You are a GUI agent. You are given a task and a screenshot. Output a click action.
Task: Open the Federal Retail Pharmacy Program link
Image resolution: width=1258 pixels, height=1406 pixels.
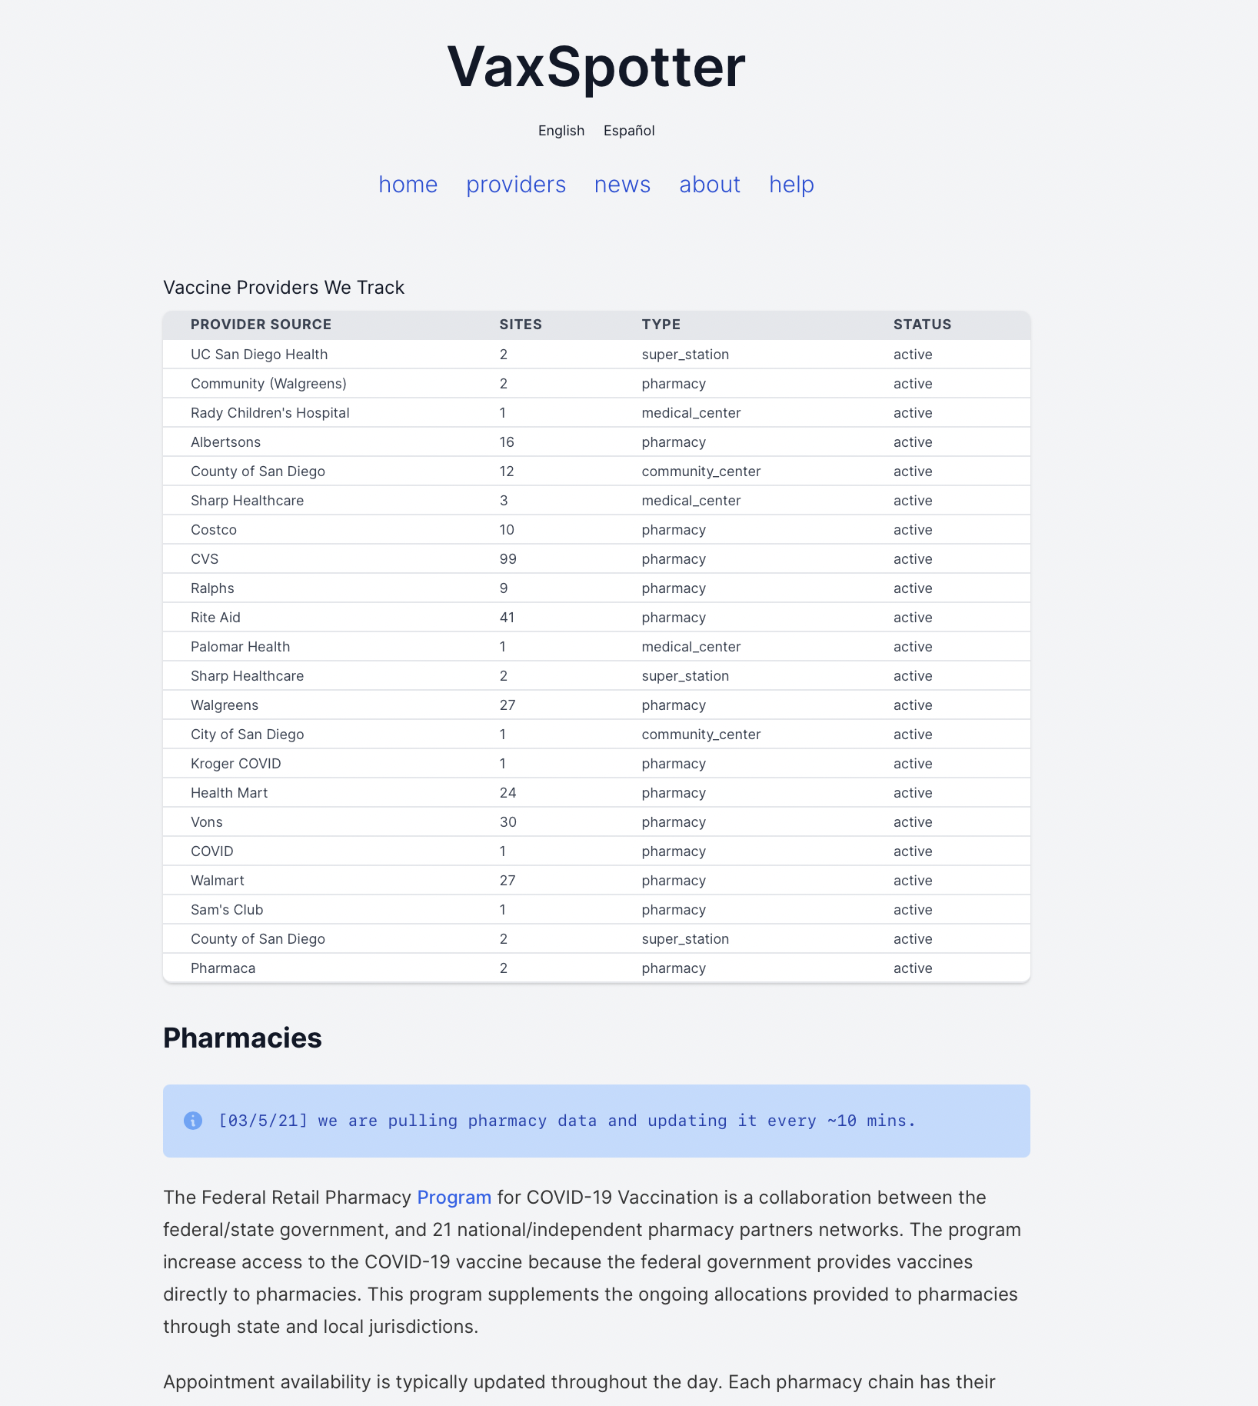tap(454, 1197)
